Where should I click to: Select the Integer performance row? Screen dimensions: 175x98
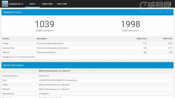tap(88, 43)
